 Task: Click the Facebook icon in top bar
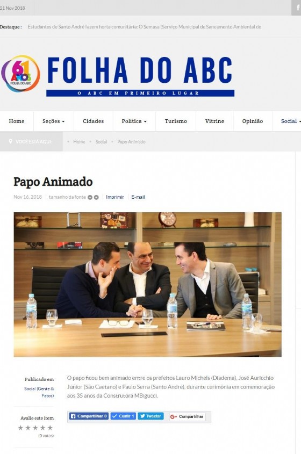pyautogui.click(x=297, y=8)
